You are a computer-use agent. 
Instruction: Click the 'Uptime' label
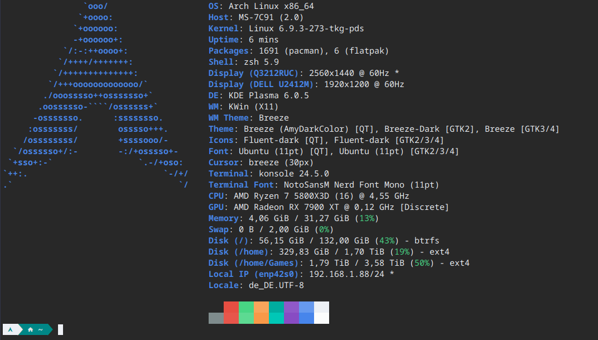pos(223,40)
